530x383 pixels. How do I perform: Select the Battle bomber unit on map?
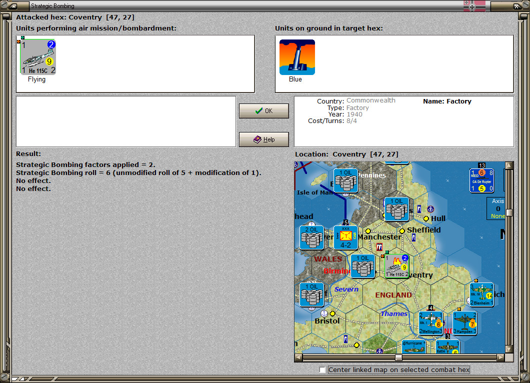click(447, 347)
